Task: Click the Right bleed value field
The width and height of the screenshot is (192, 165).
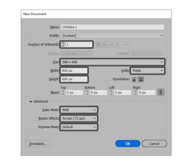Action: pos(147,93)
